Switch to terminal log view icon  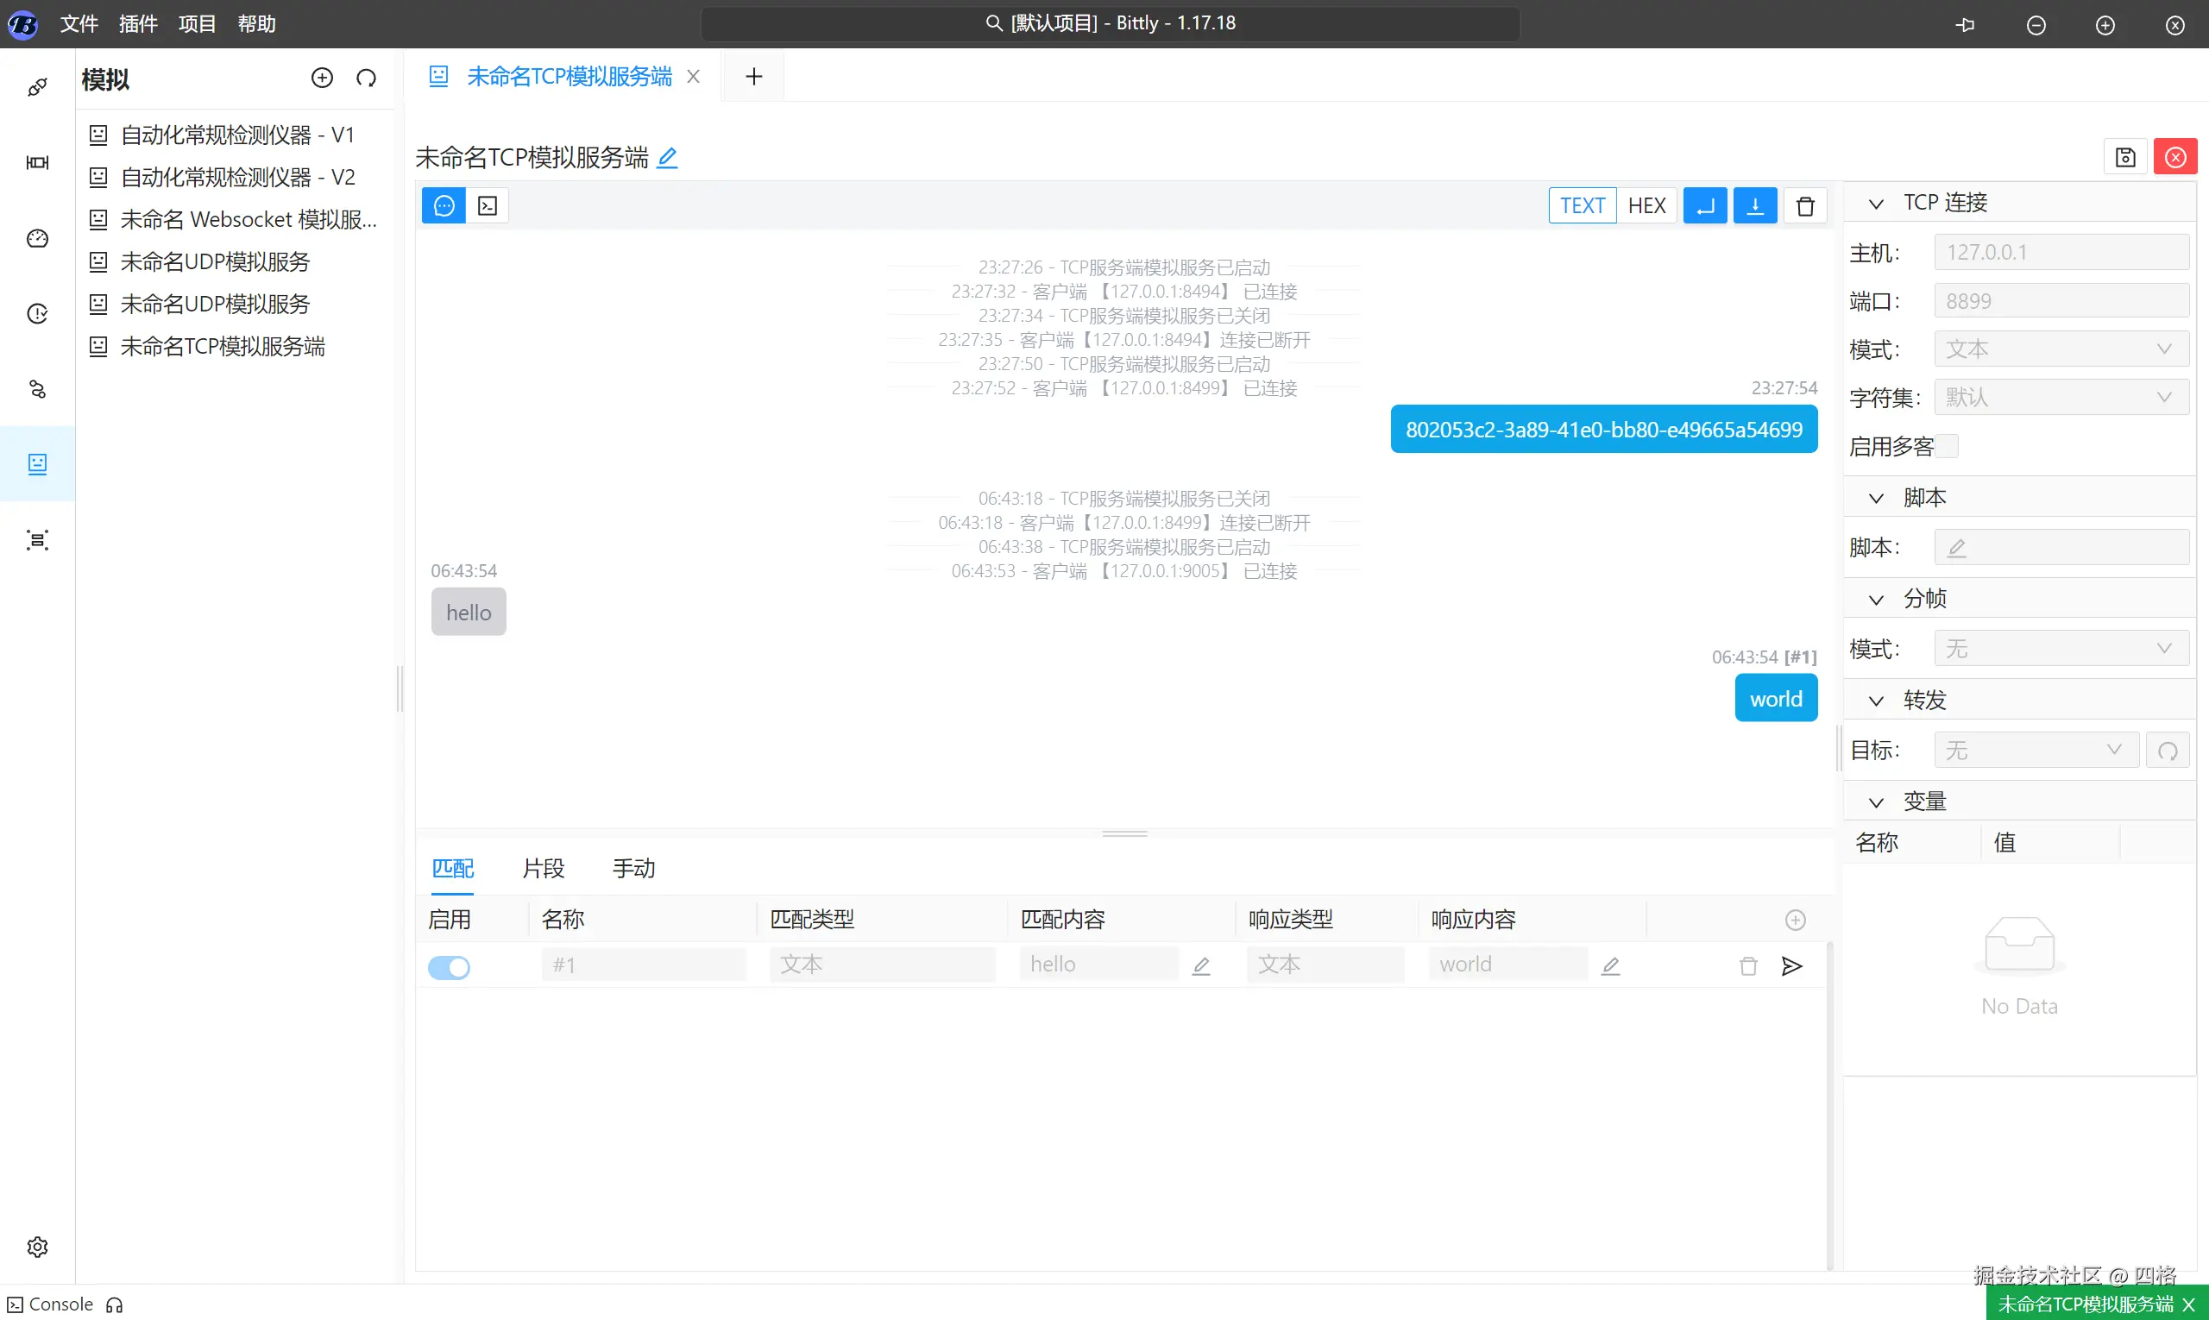pos(488,206)
